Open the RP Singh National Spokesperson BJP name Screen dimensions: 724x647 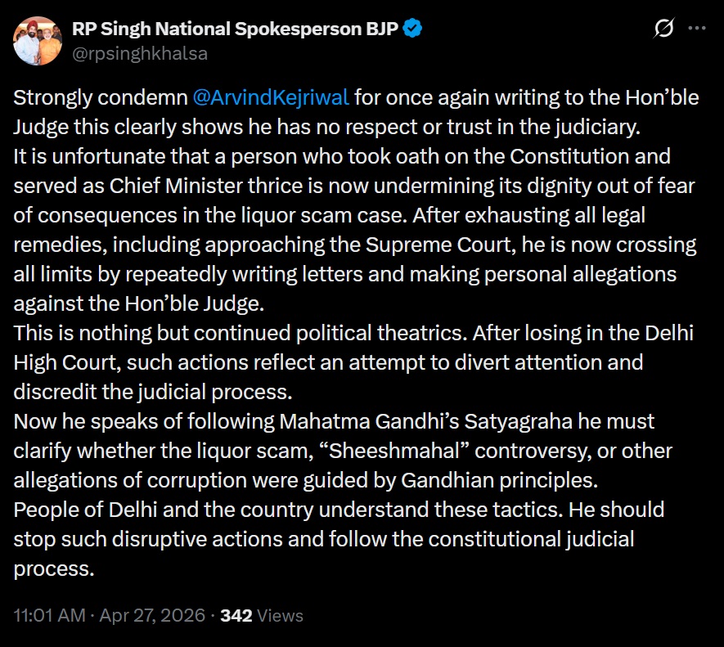[236, 29]
